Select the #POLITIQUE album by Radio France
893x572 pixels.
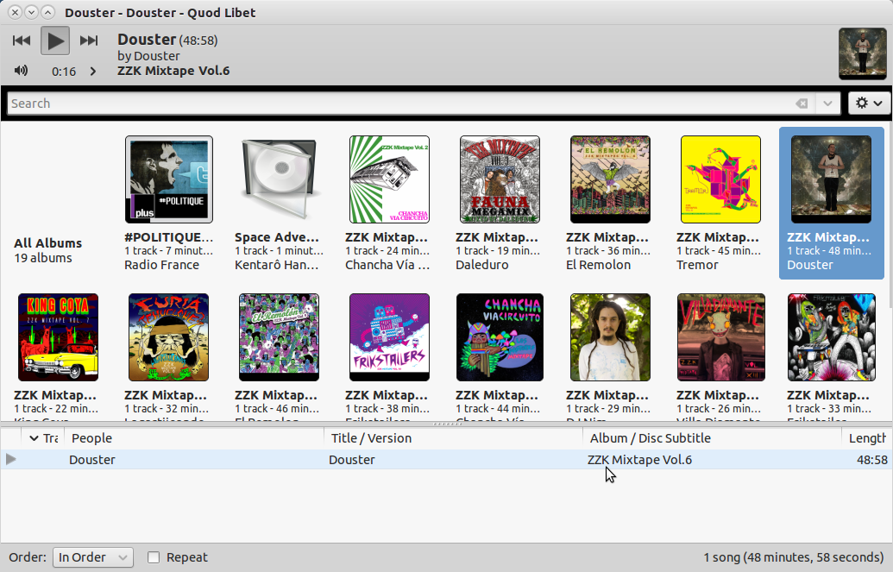point(169,204)
